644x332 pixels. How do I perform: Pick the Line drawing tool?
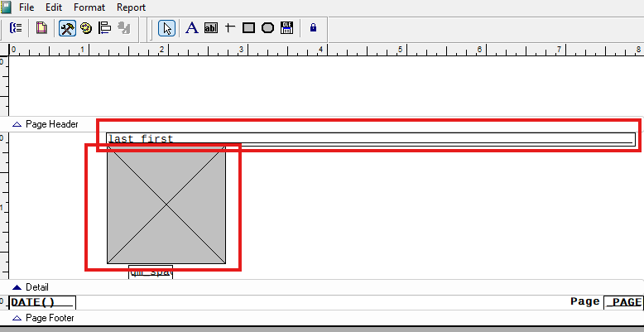[229, 28]
